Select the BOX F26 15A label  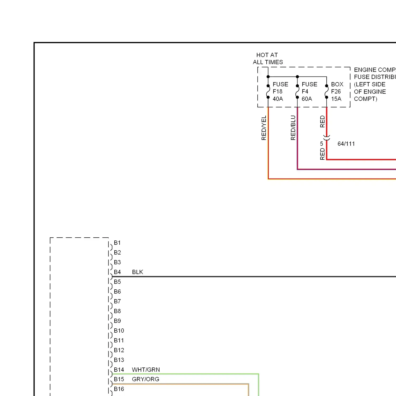[337, 92]
